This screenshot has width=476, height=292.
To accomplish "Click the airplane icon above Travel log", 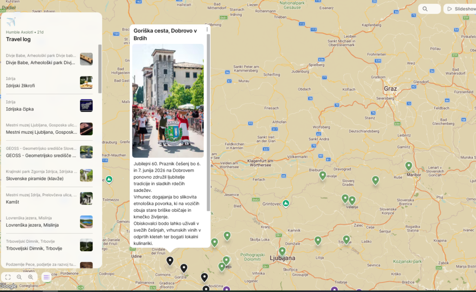I will 11,21.
